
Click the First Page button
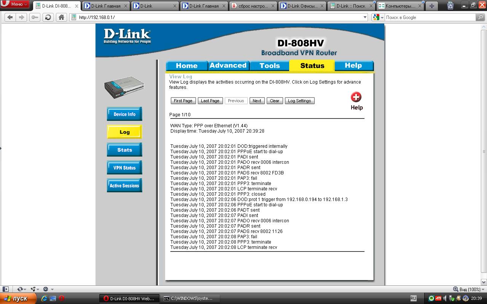(183, 101)
